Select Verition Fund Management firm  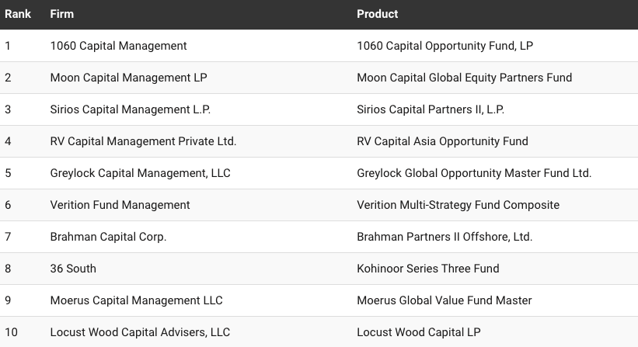pos(120,205)
